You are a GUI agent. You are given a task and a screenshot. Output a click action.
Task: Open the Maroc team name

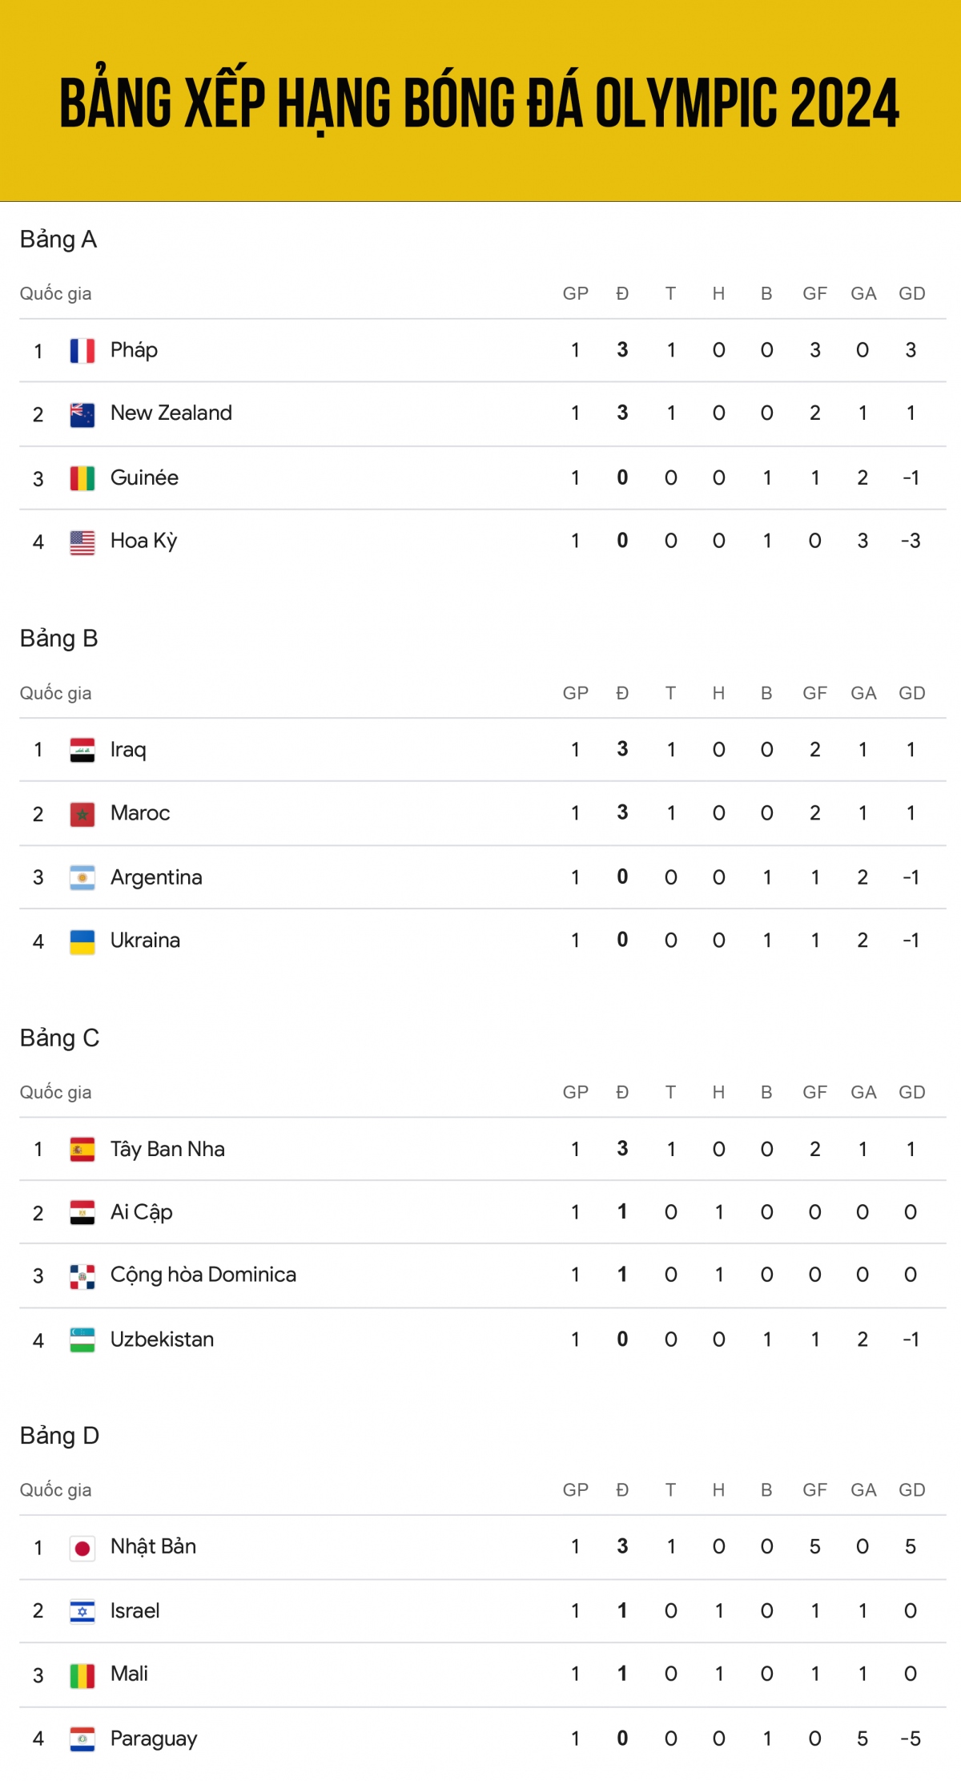pyautogui.click(x=140, y=813)
